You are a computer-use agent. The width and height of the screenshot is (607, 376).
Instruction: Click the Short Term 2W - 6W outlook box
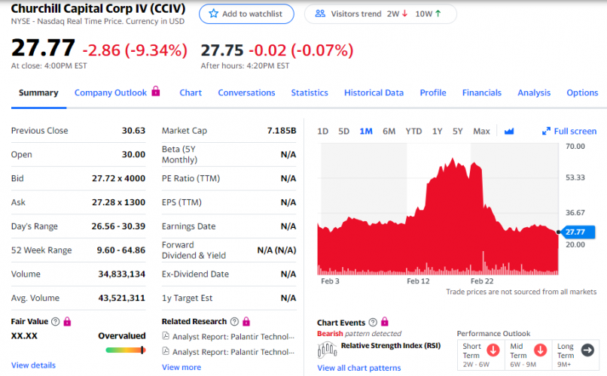(481, 355)
